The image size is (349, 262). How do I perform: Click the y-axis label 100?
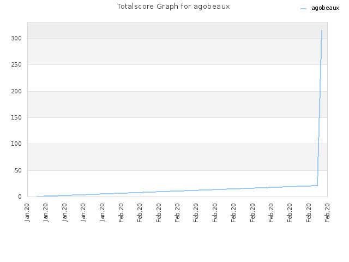pyautogui.click(x=16, y=144)
